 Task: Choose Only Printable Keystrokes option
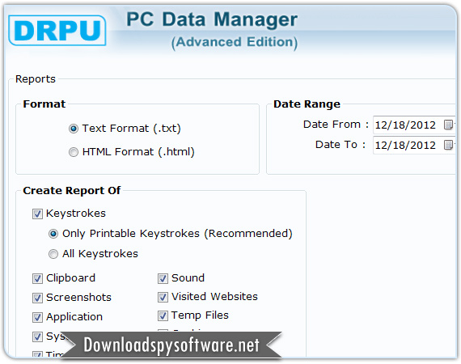pos(53,234)
